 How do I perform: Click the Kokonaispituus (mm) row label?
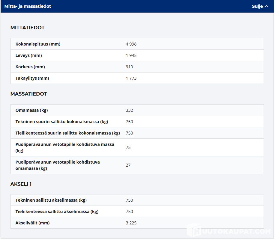[x=38, y=44]
